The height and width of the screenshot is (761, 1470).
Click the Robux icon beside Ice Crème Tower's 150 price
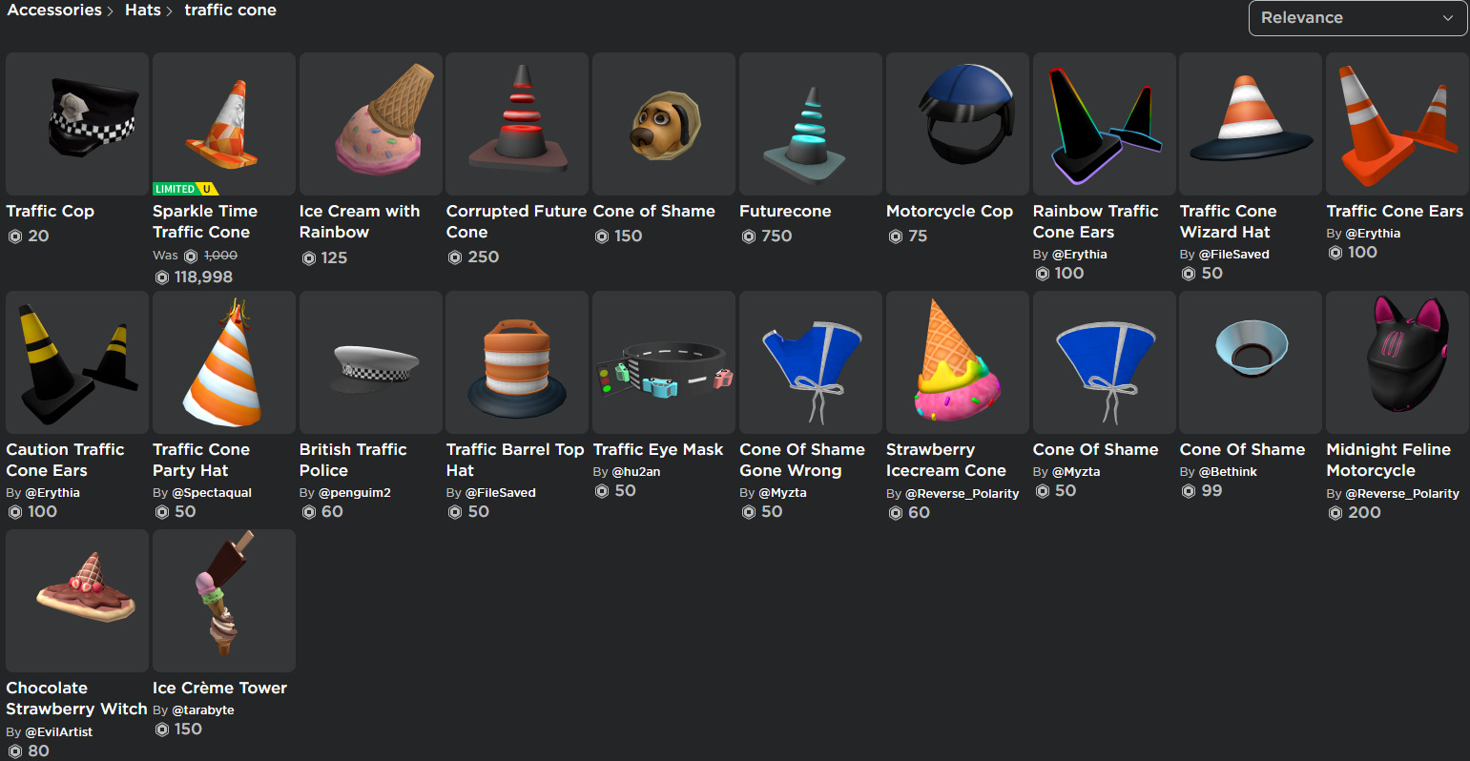coord(162,729)
